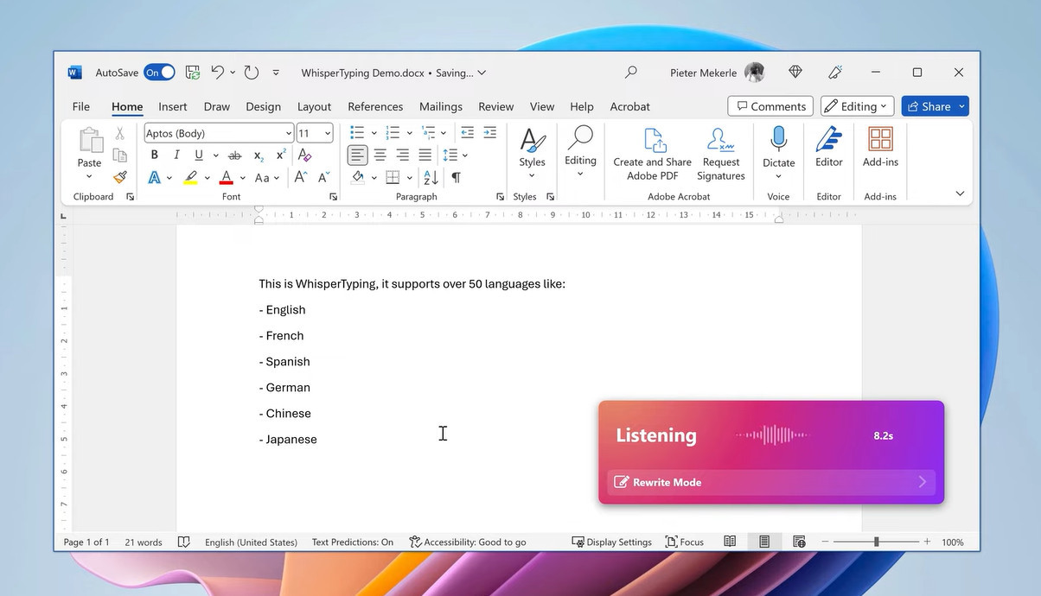Select the Format Painter brush icon
The width and height of the screenshot is (1041, 596).
coord(120,177)
